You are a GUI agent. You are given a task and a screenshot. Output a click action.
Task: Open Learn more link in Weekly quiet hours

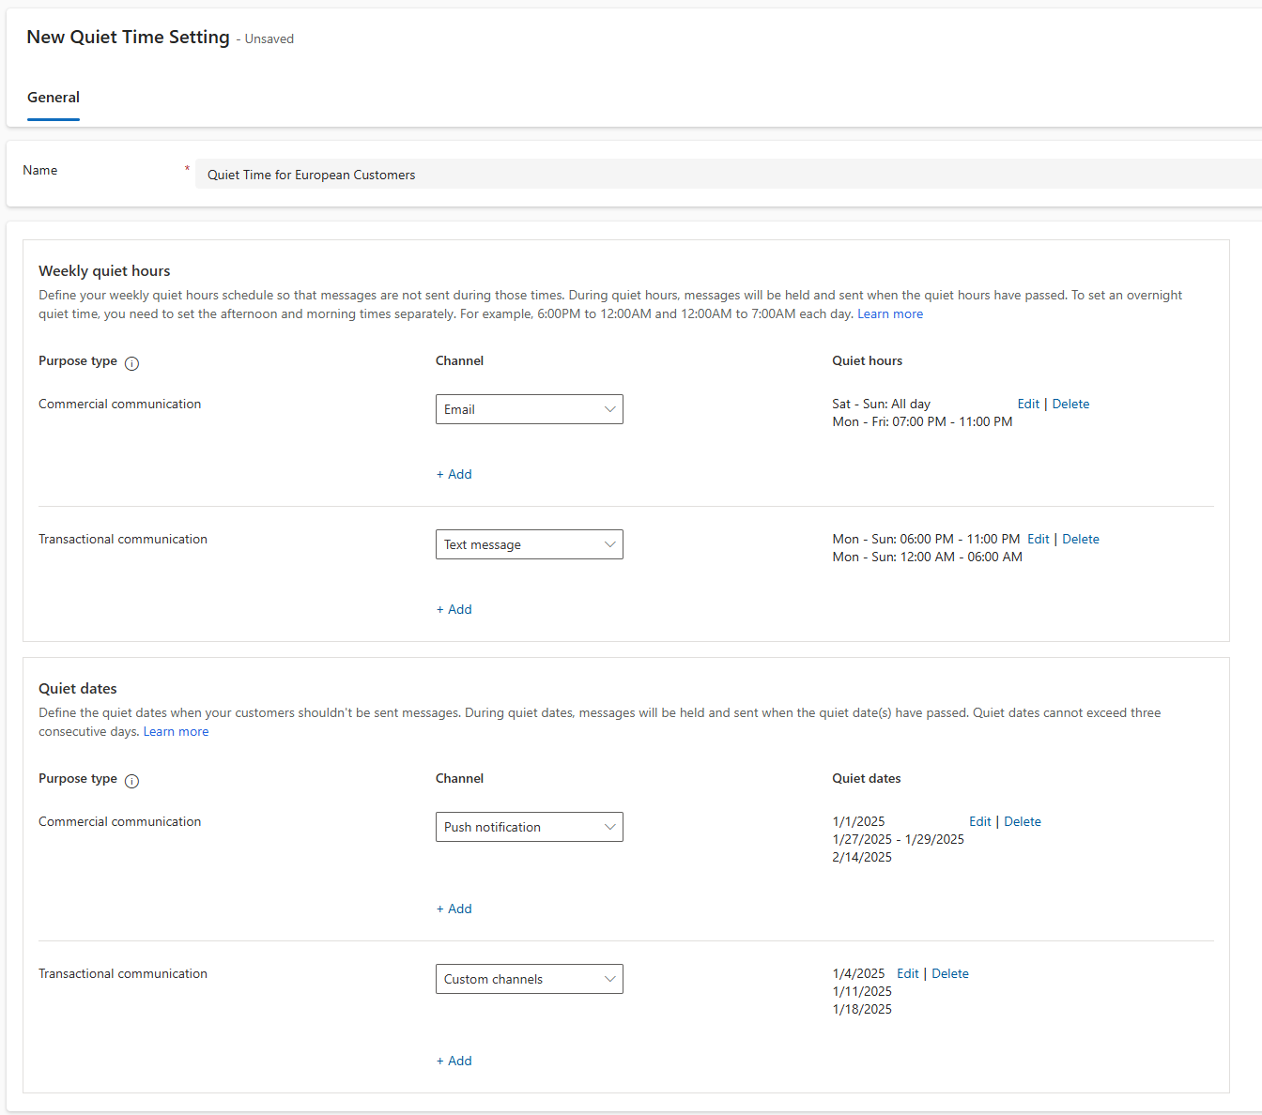pos(889,313)
